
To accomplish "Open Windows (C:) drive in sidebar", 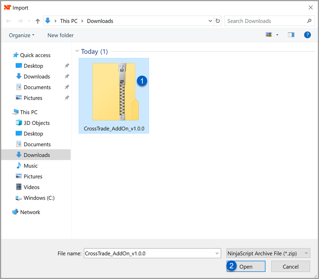I will coord(39,198).
